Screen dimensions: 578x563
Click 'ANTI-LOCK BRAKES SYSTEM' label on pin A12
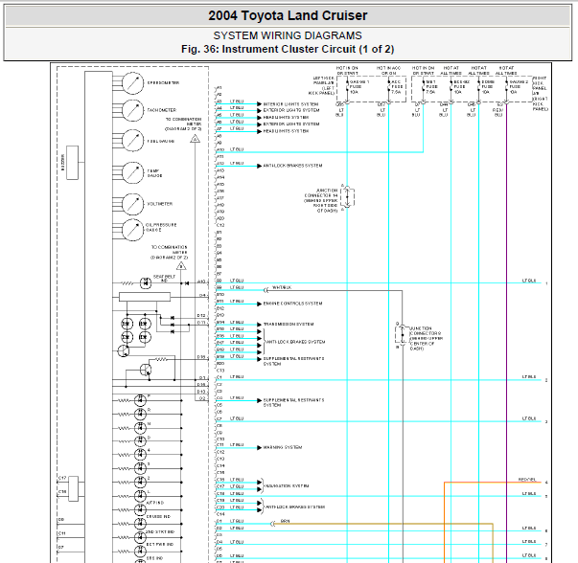tap(292, 166)
